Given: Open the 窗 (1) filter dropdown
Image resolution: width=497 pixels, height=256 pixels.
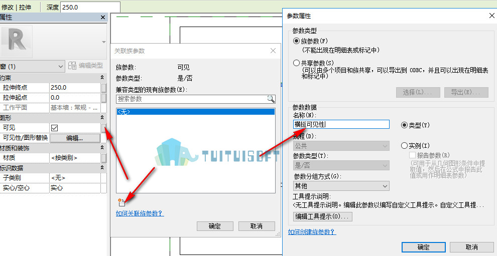Looking at the screenshot, I should pyautogui.click(x=32, y=67).
